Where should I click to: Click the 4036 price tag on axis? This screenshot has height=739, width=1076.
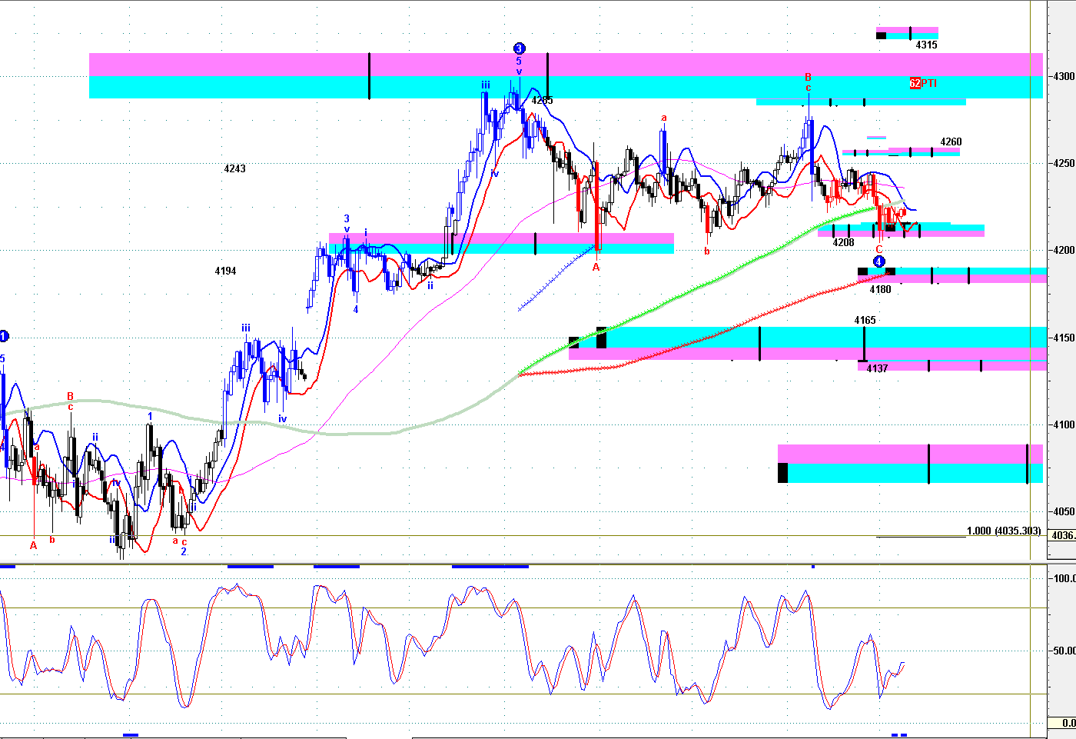click(x=1062, y=535)
